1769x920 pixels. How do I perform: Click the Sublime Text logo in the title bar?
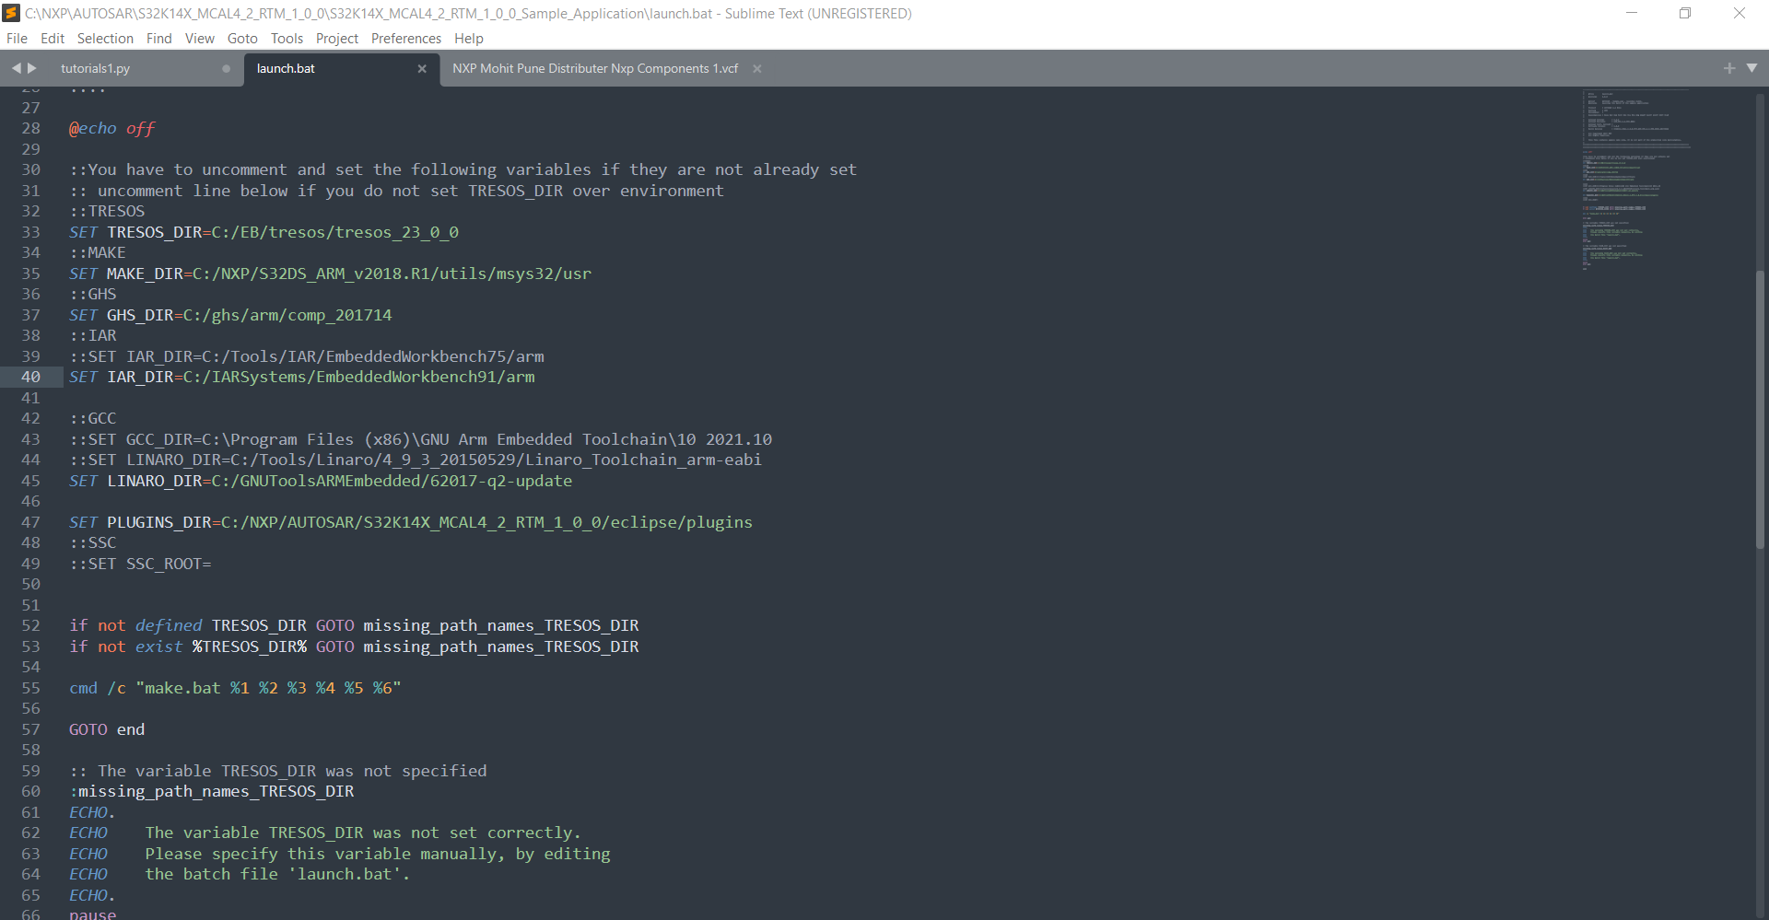[12, 13]
